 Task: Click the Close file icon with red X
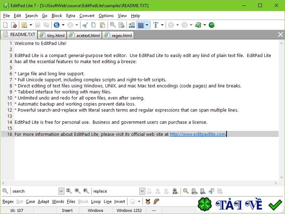pyautogui.click(x=14, y=25)
